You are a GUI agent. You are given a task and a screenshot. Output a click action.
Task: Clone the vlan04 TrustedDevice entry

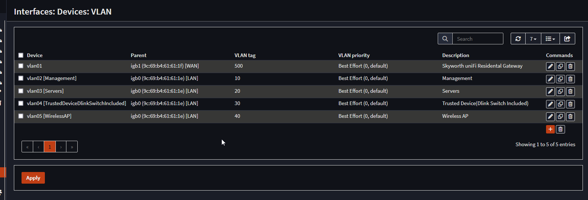[560, 104]
